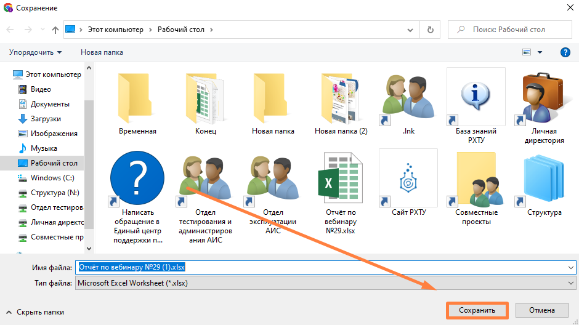Go up one folder level
This screenshot has width=579, height=325.
click(55, 30)
